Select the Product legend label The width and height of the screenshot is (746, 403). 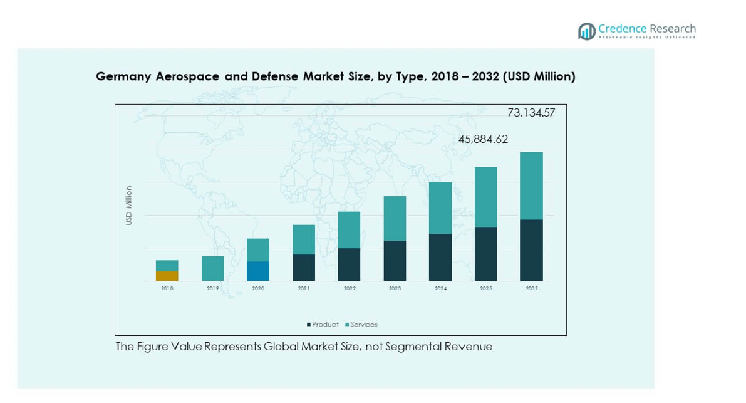point(325,325)
